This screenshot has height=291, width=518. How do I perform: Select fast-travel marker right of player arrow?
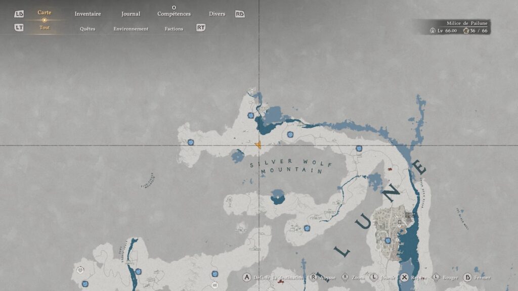pyautogui.click(x=290, y=134)
